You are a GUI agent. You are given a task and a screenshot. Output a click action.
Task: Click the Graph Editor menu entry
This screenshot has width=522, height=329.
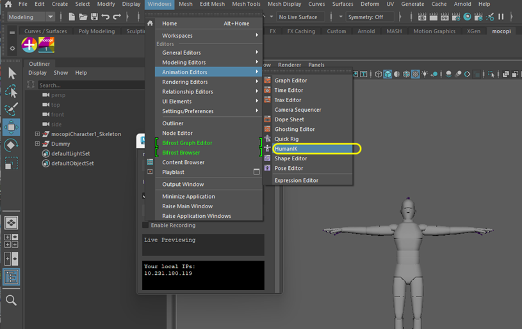coord(290,80)
